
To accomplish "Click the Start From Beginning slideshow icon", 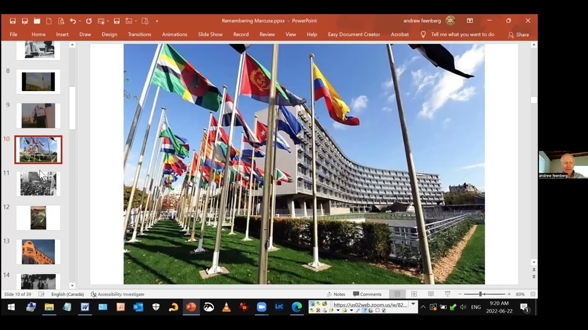I will point(101,21).
